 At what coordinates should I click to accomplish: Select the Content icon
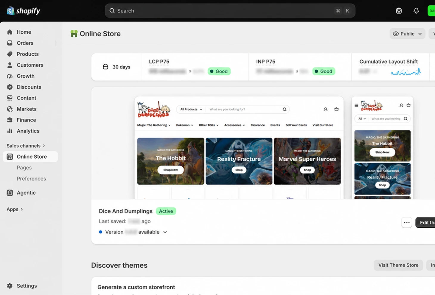pyautogui.click(x=10, y=98)
